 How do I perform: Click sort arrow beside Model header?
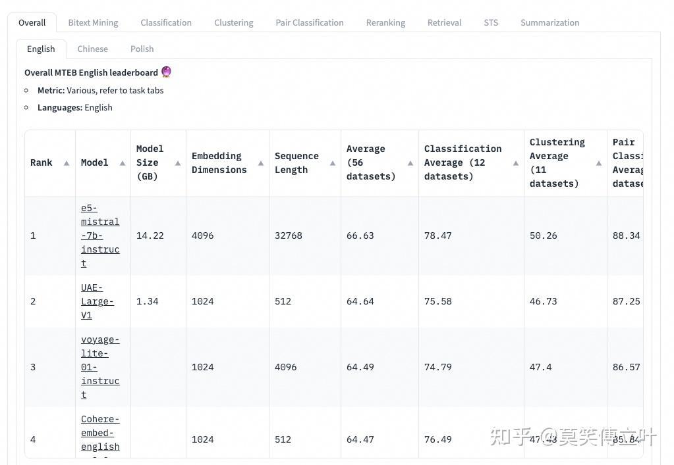(x=123, y=163)
